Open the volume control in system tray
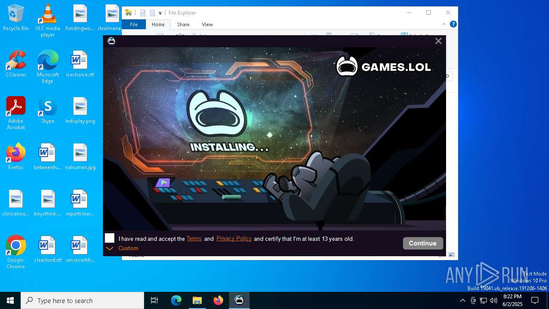 (493, 300)
